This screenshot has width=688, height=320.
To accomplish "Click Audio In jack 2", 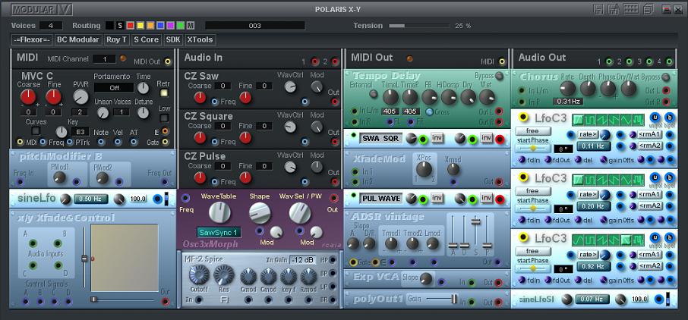I will (x=335, y=61).
